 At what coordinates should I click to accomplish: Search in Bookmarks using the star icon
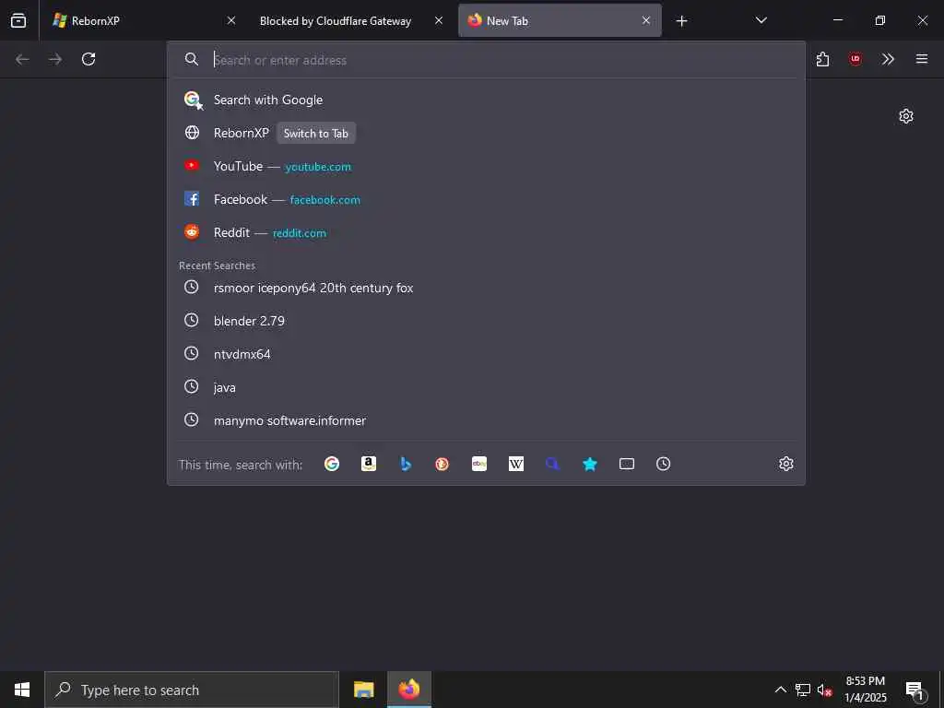pos(590,464)
